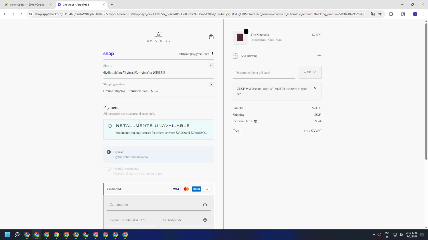Open account options three-dot menu
This screenshot has width=428, height=240.
[x=213, y=54]
